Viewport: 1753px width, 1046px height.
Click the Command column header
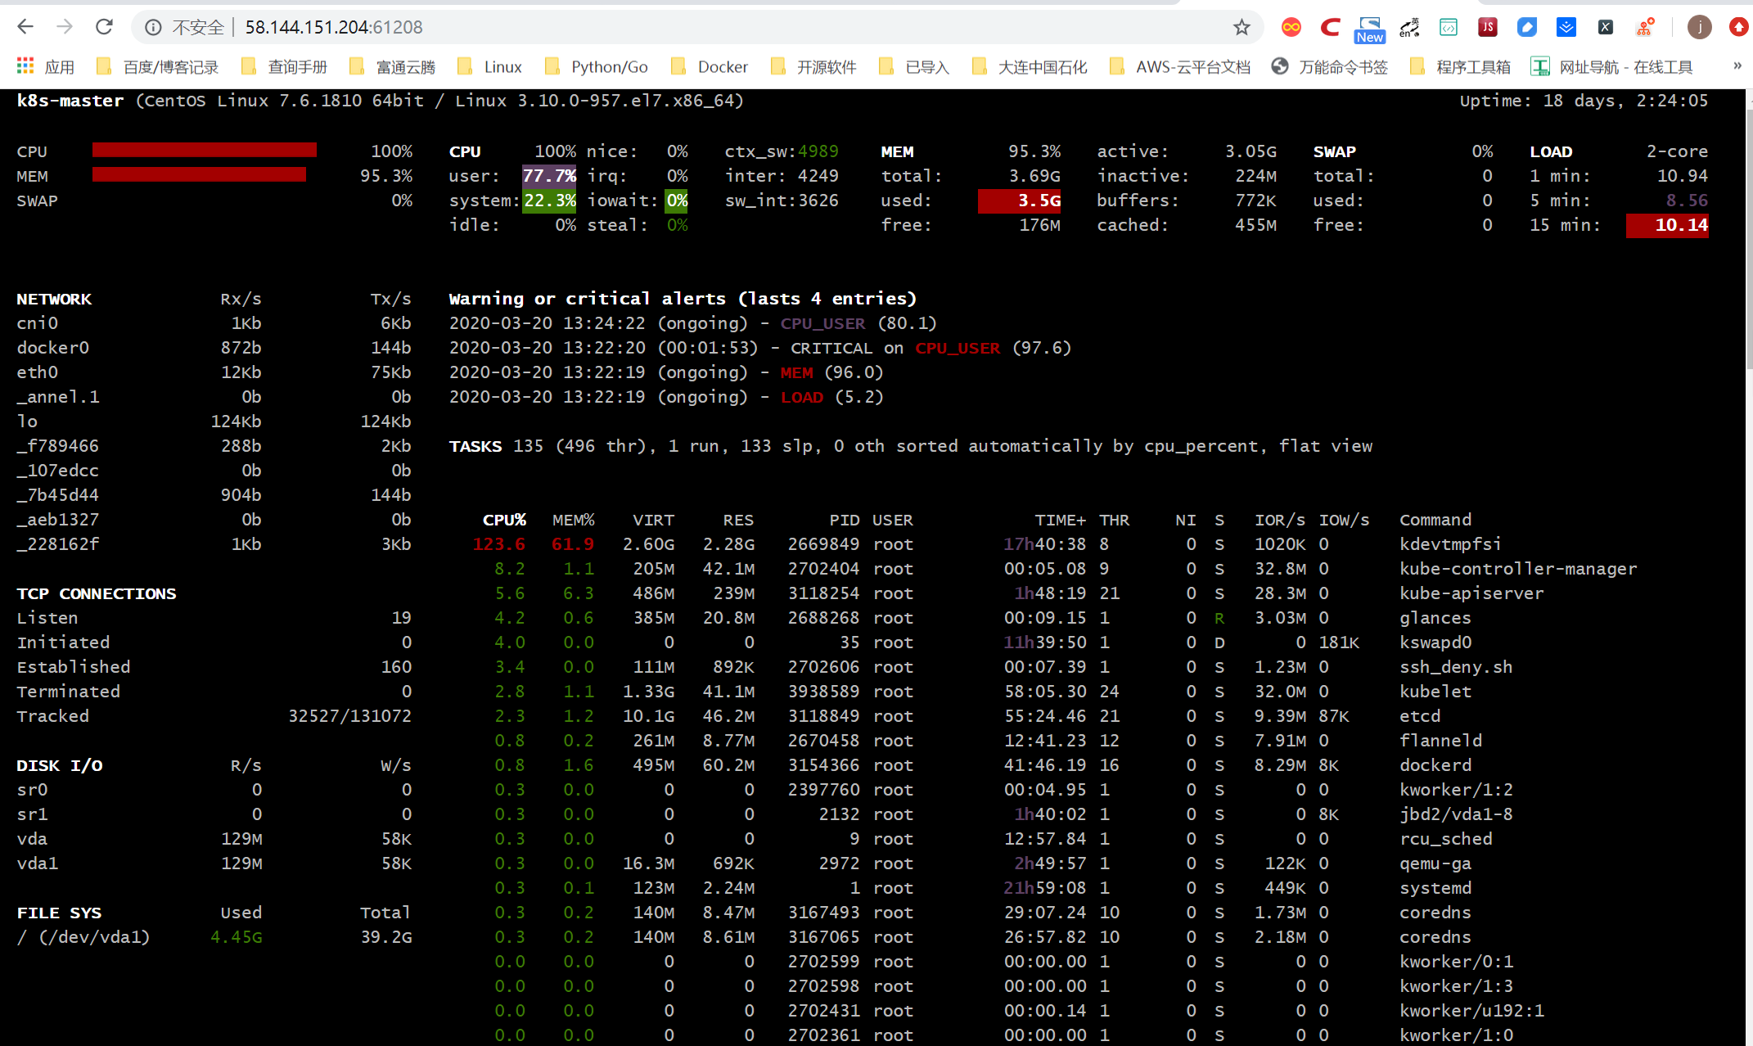tap(1435, 520)
